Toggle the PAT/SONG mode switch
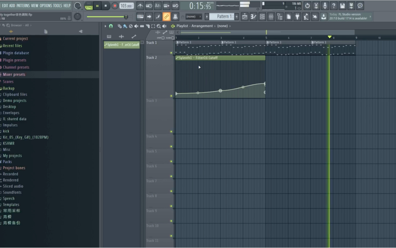The height and width of the screenshot is (248, 396). coord(89,6)
